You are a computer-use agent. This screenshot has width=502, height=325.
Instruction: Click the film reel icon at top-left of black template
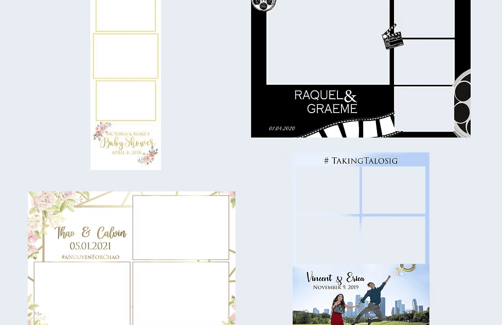click(264, 5)
